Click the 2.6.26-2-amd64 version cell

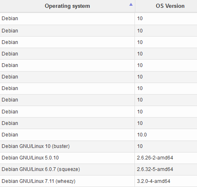click(x=166, y=158)
